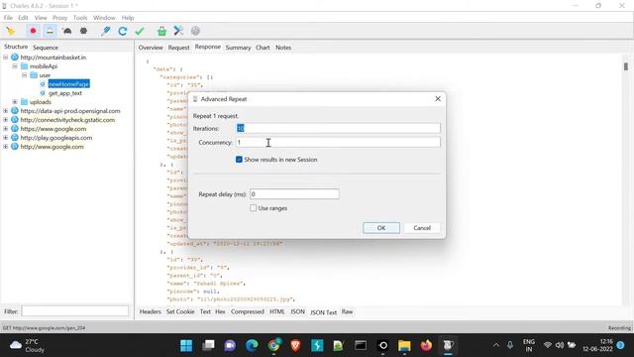This screenshot has width=634, height=357.
Task: Select the JSON view tab
Action: (297, 311)
